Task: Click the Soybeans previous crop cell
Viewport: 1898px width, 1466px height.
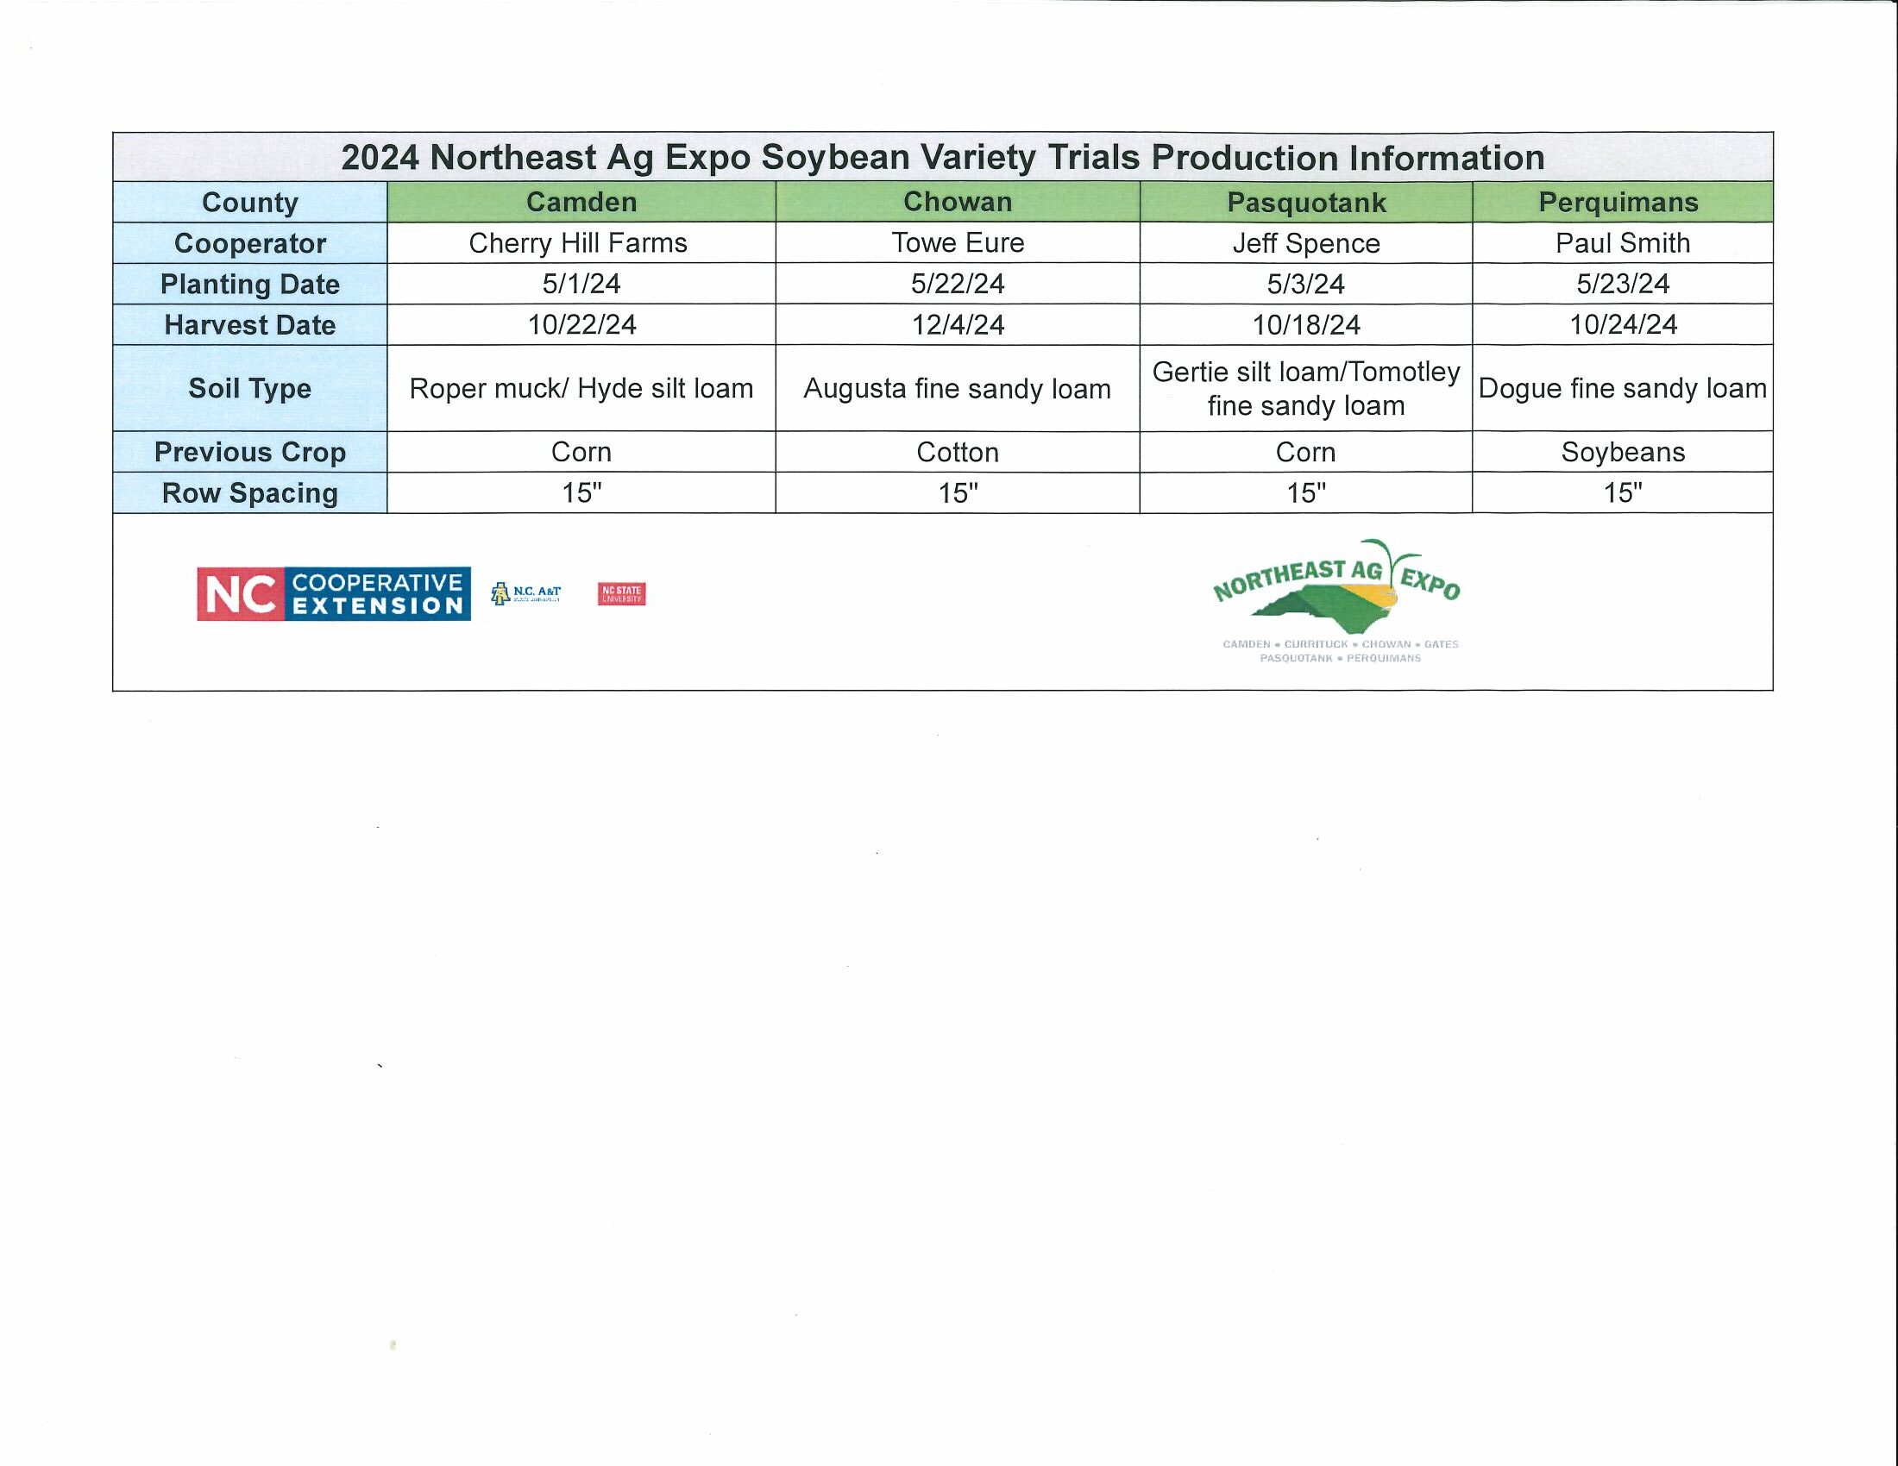Action: point(1623,452)
